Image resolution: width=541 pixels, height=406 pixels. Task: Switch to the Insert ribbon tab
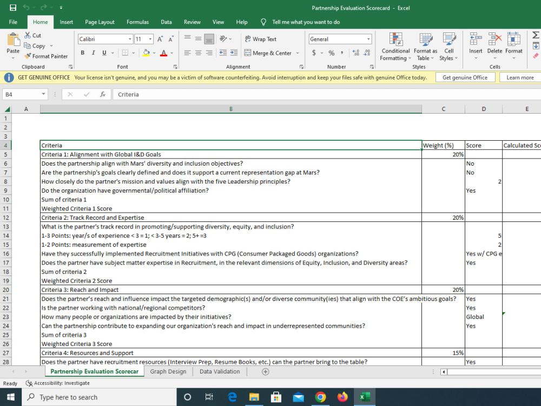(x=66, y=22)
